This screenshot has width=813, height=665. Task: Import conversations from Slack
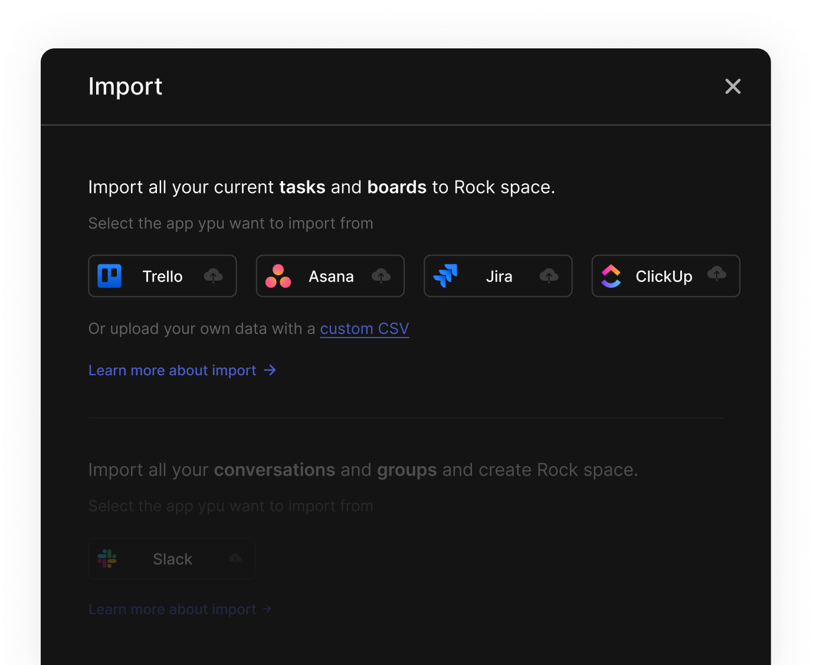(171, 559)
